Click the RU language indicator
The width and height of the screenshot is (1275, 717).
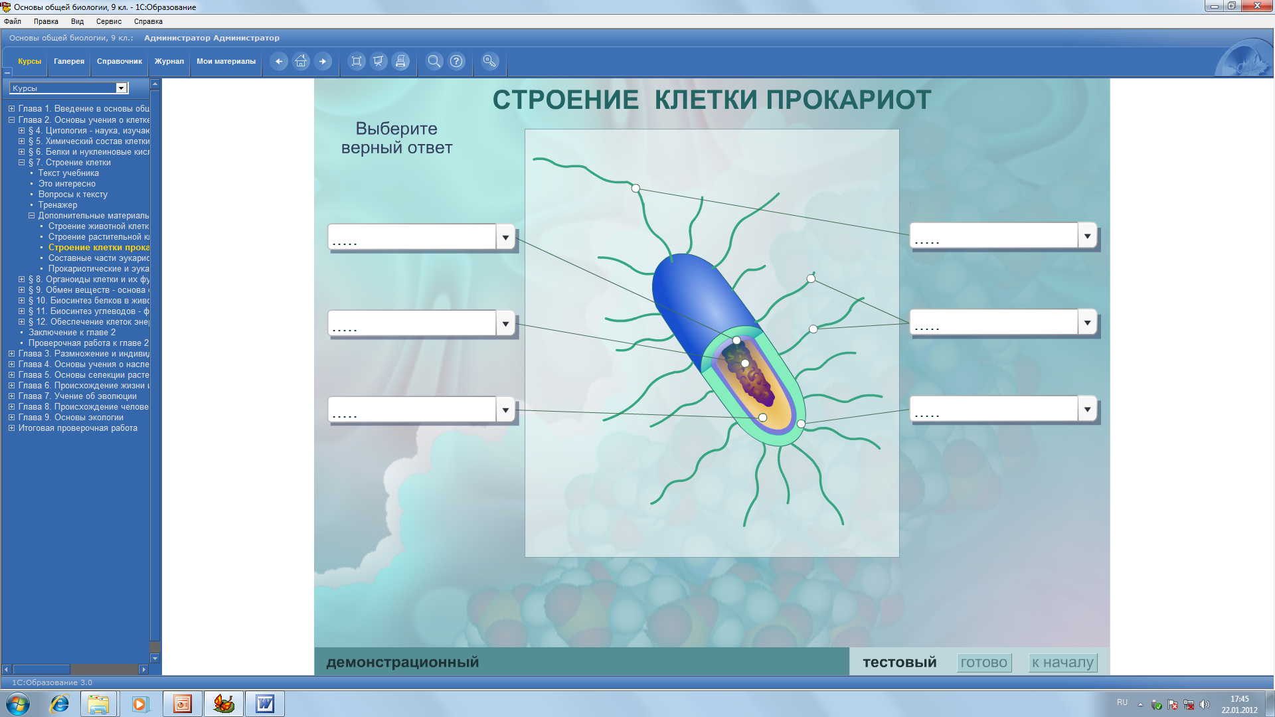tap(1122, 702)
